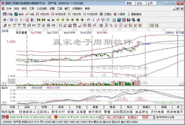The width and height of the screenshot is (185, 125).
Task: Click the 主页 button
Action: 151,3
